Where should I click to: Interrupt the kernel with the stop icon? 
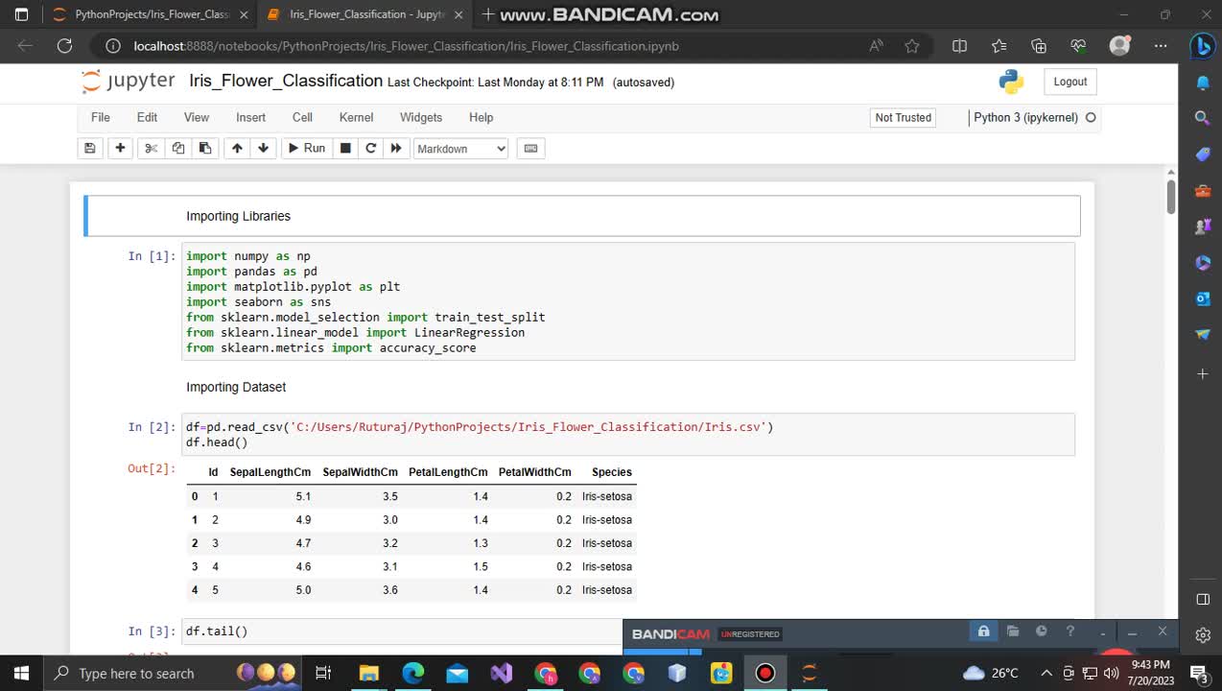[x=345, y=148]
